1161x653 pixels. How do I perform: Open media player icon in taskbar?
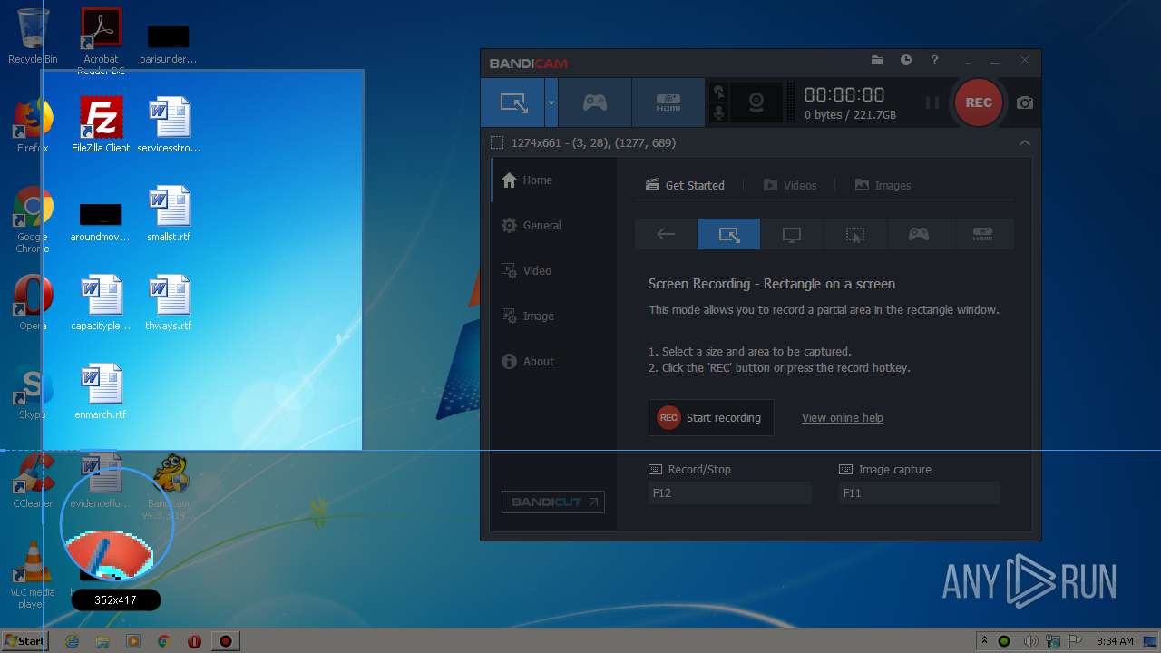pyautogui.click(x=133, y=641)
